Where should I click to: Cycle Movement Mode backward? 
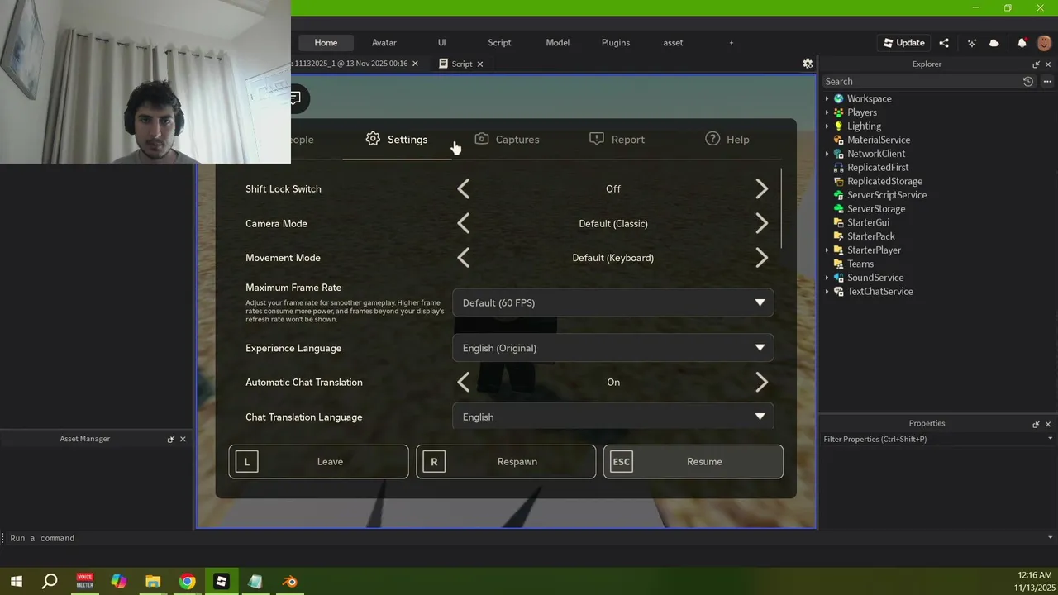click(x=464, y=258)
